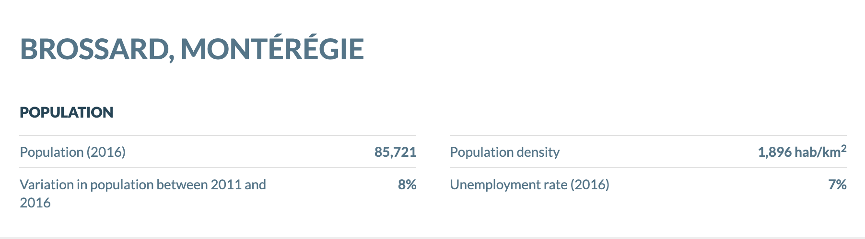
Task: Select the Population density label
Action: (x=504, y=152)
